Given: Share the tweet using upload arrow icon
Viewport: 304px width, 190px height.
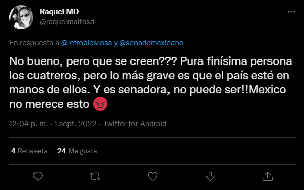Looking at the screenshot, I should [x=267, y=176].
